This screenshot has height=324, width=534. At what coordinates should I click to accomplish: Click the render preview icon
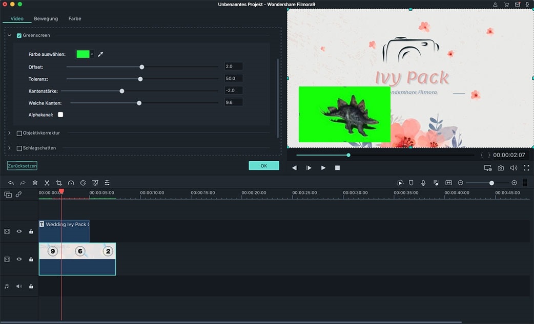point(400,183)
